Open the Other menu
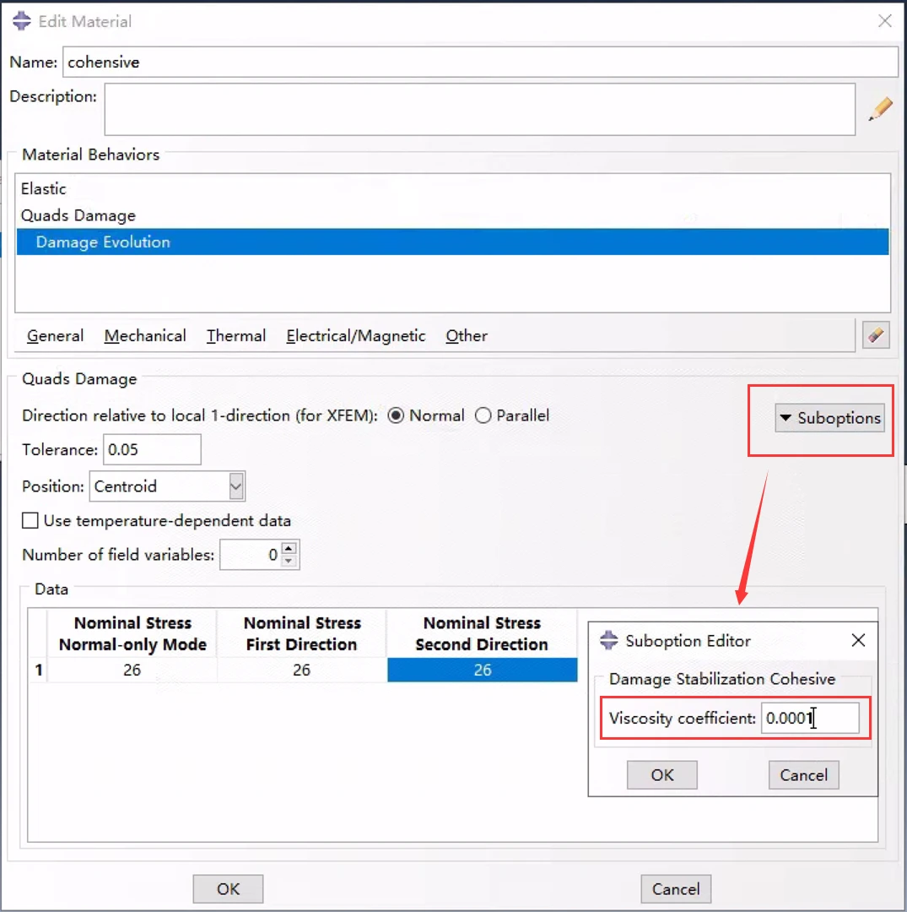The image size is (907, 912). [x=467, y=335]
